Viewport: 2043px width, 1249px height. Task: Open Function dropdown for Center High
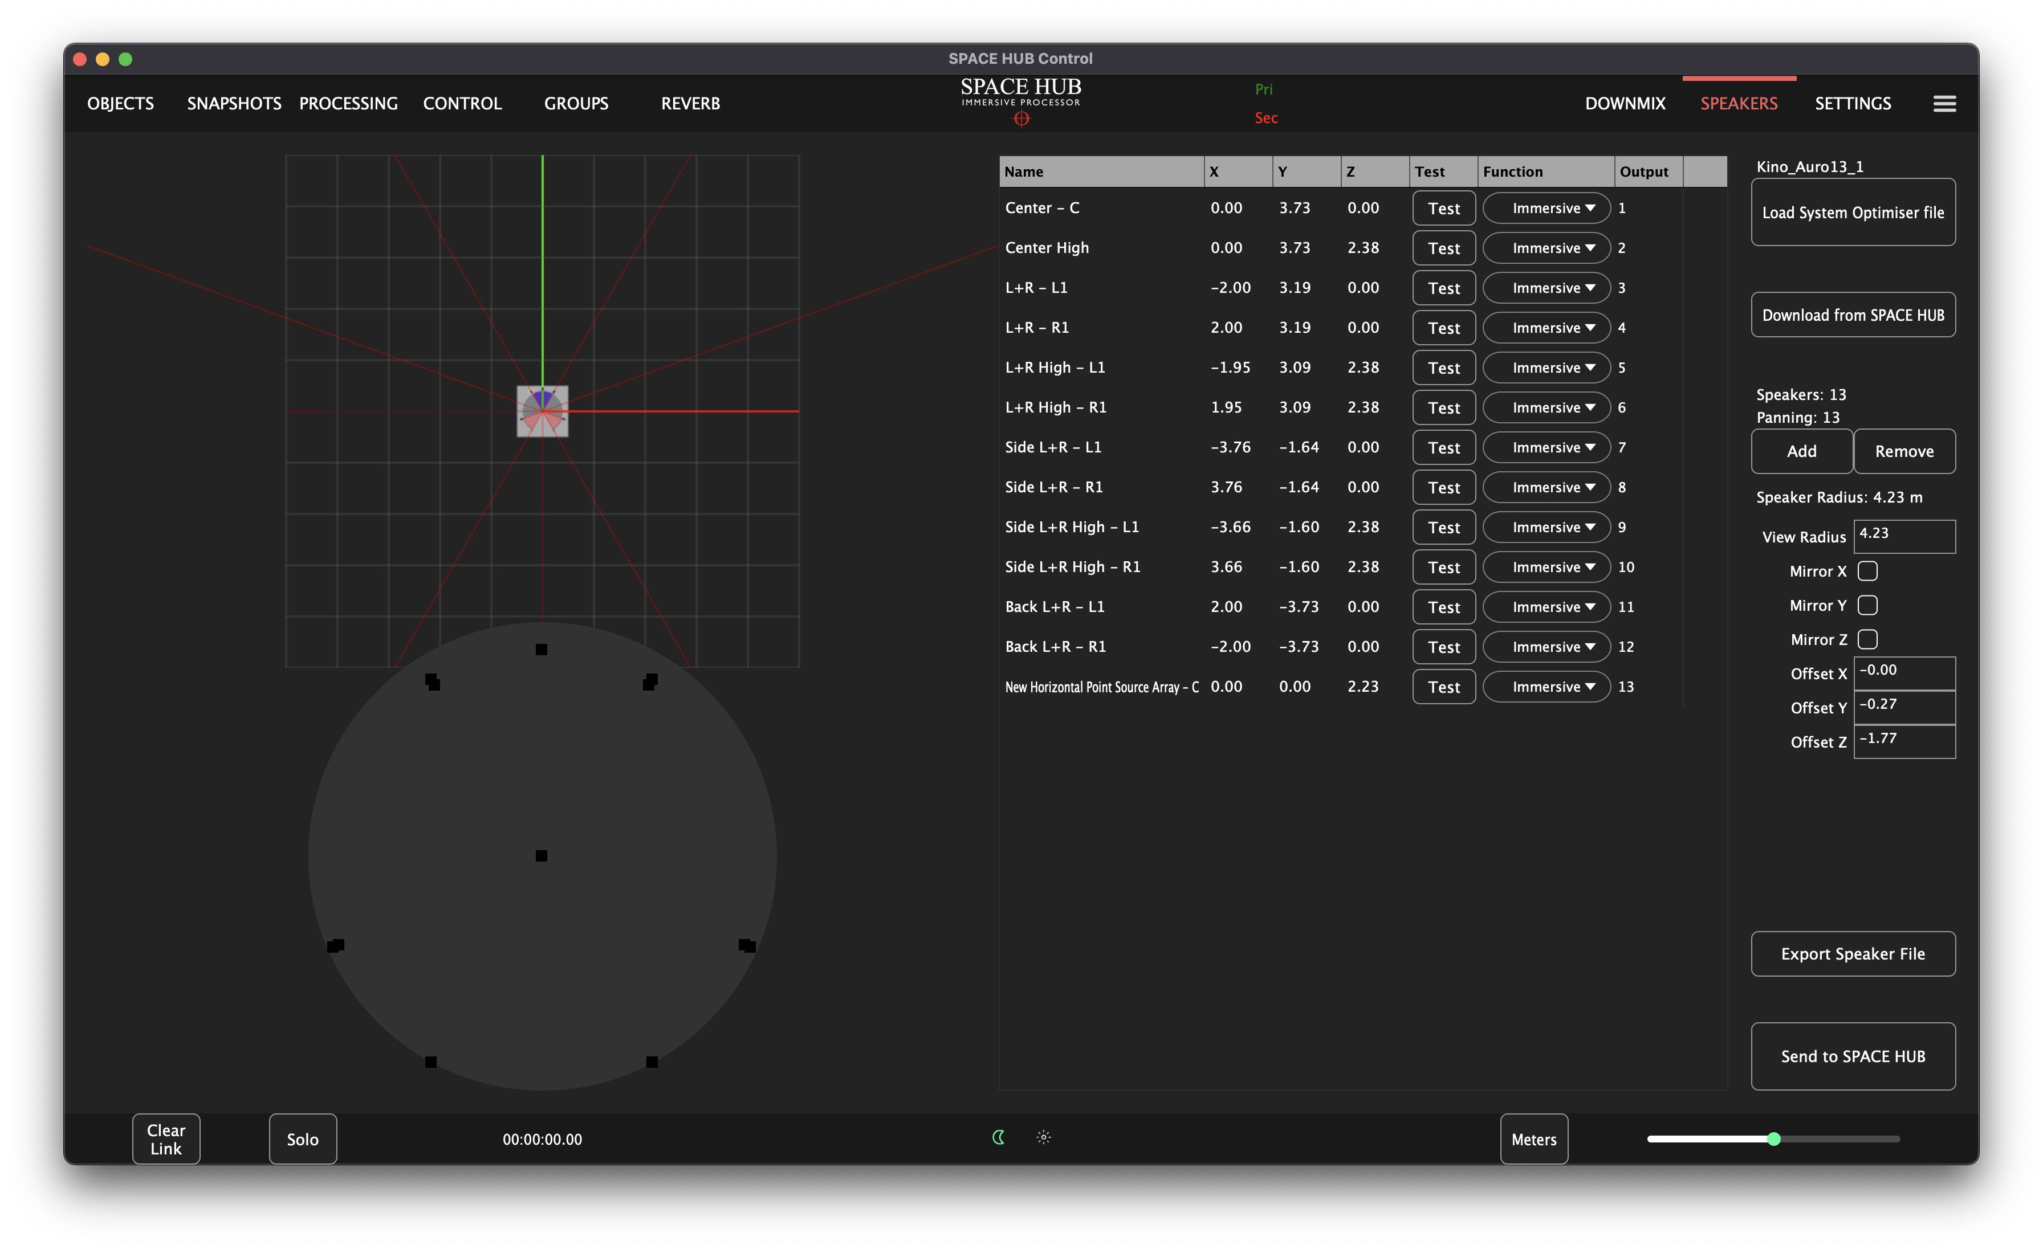(x=1547, y=248)
